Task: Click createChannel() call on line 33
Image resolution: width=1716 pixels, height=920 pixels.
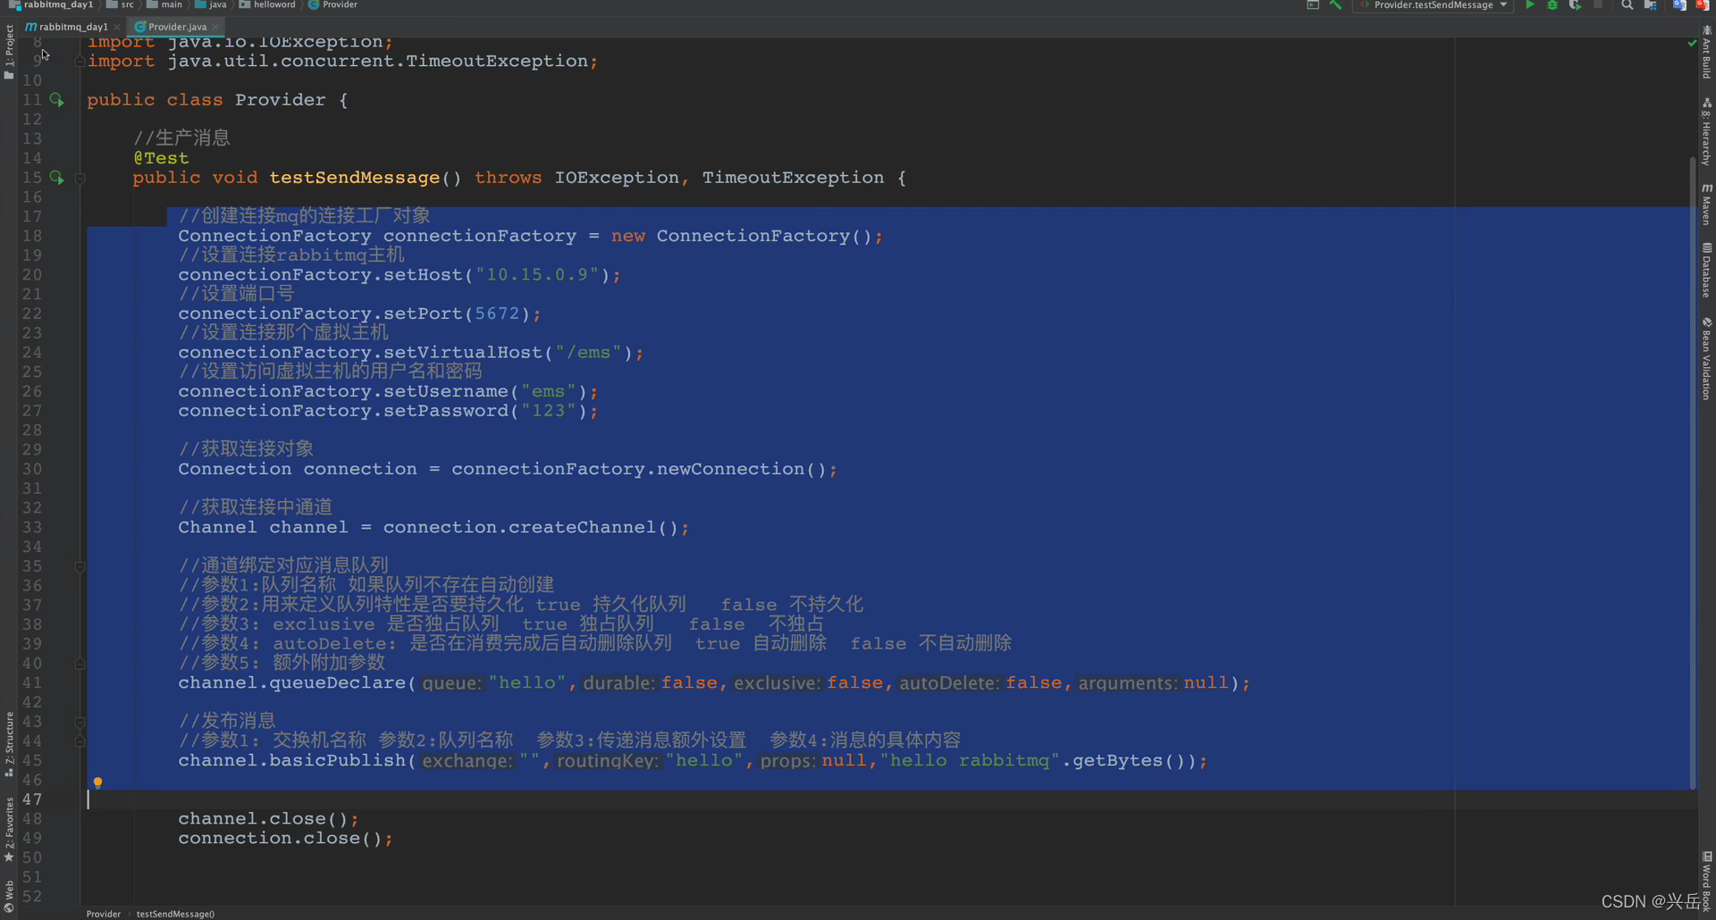Action: point(593,528)
